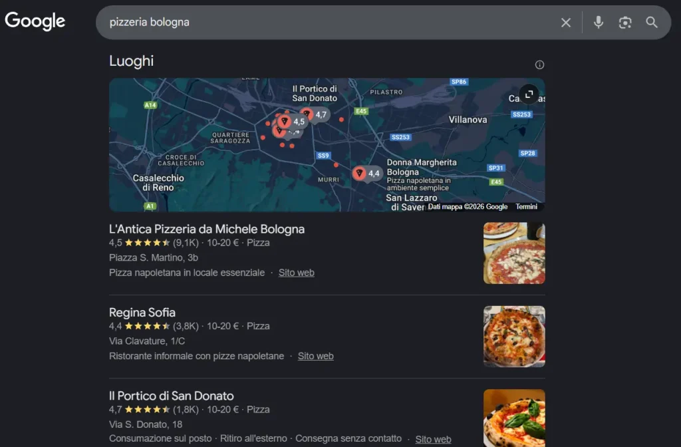The image size is (681, 447).
Task: Click Casalecchio di Reno on the map
Action: pos(158,183)
